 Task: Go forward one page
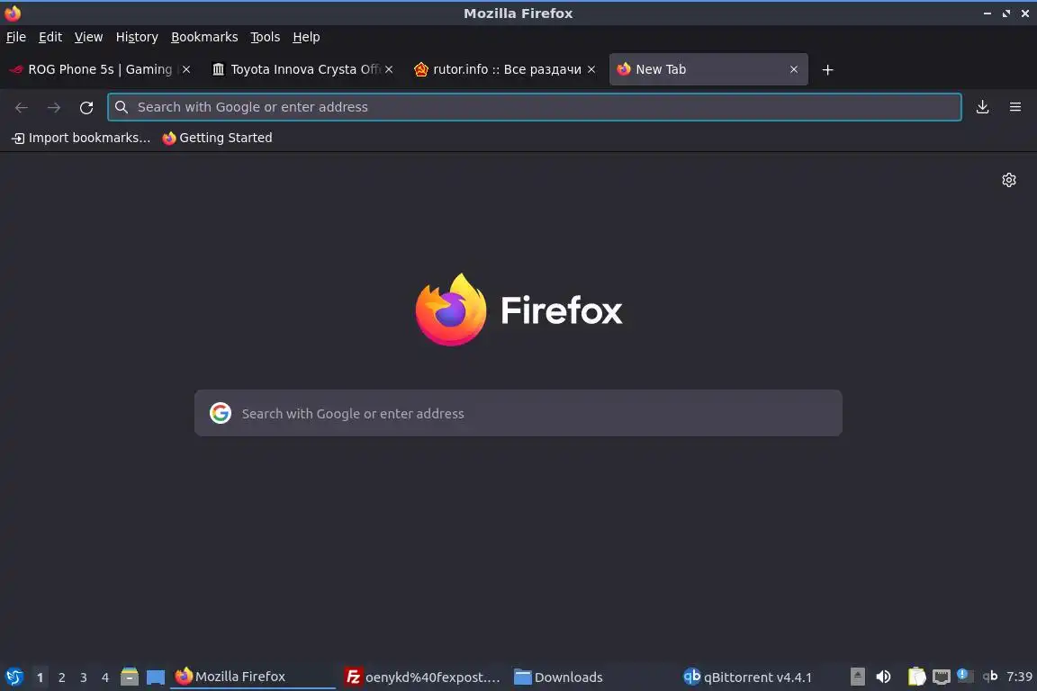(54, 107)
